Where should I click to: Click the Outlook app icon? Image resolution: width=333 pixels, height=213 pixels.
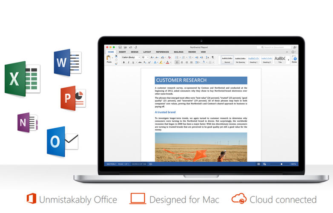click(x=62, y=142)
